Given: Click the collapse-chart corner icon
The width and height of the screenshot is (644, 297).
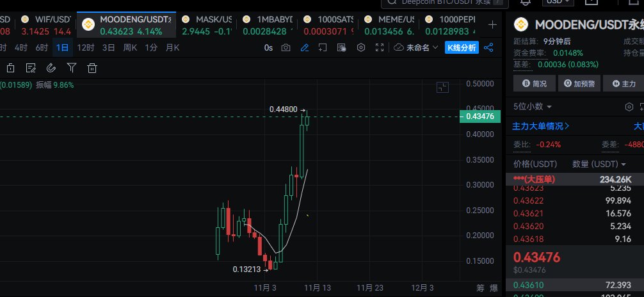Looking at the screenshot, I should coord(442,88).
